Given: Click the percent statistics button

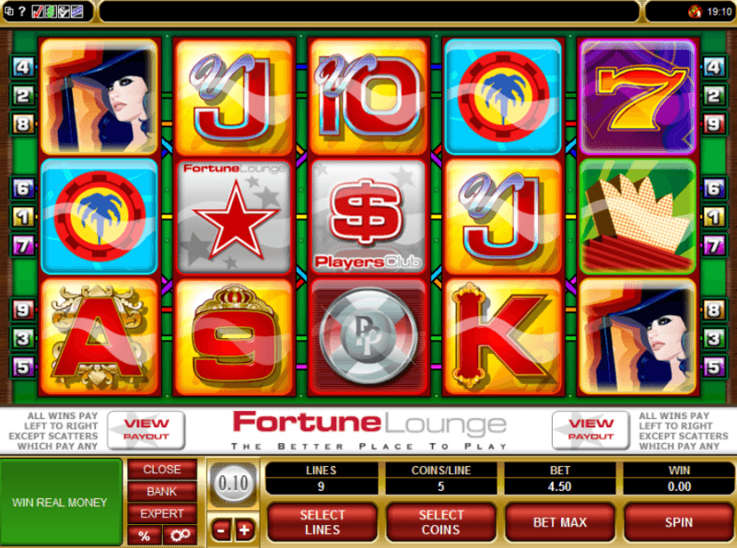Looking at the screenshot, I should tap(145, 535).
